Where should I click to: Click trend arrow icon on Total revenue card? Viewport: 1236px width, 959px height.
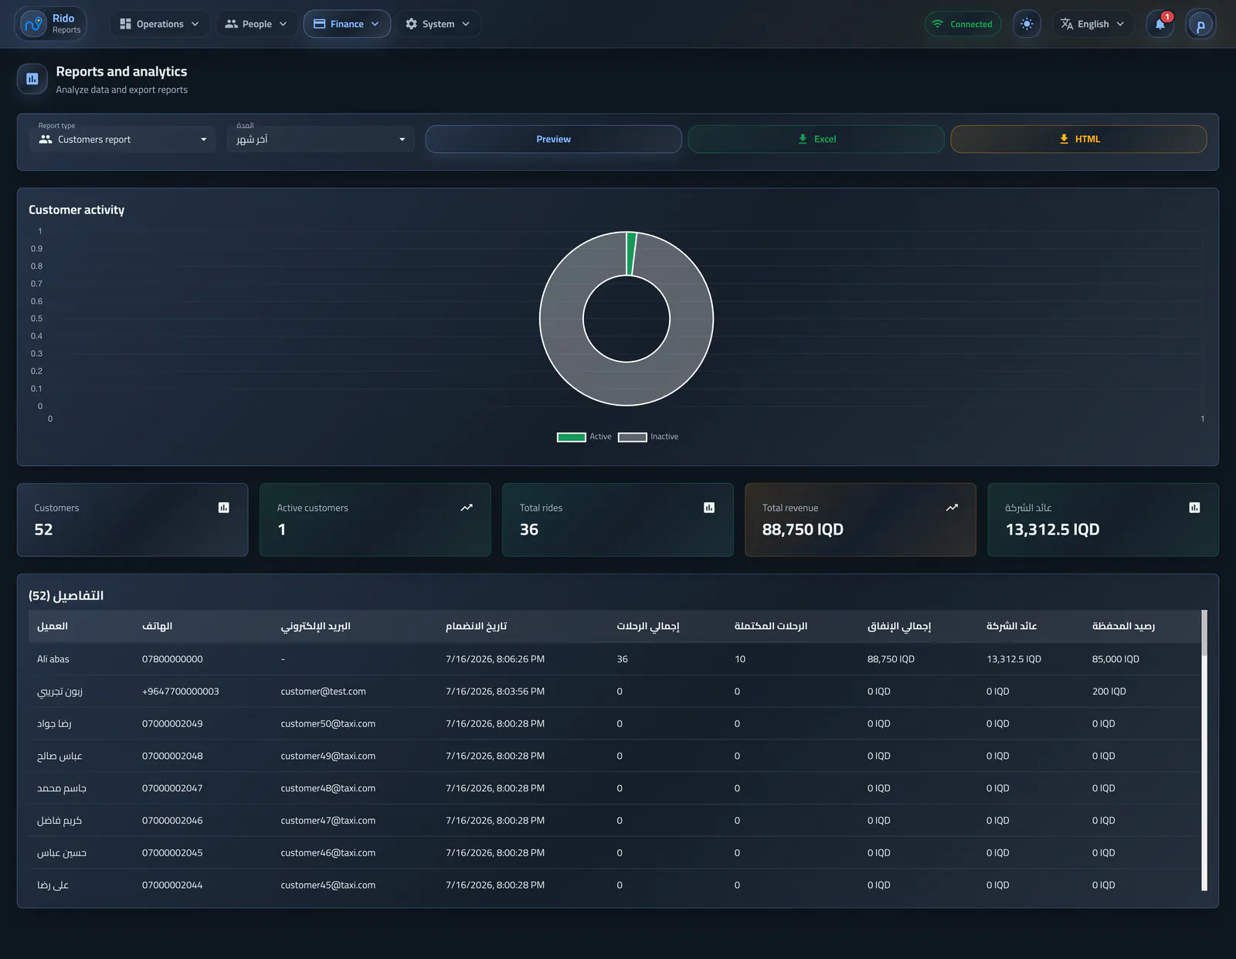click(952, 508)
